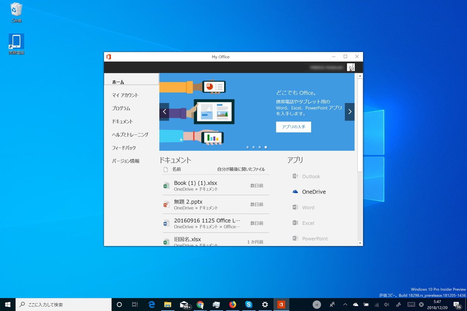Click the アプリの入手 button
Screen dimensions: 467x311
294,127
